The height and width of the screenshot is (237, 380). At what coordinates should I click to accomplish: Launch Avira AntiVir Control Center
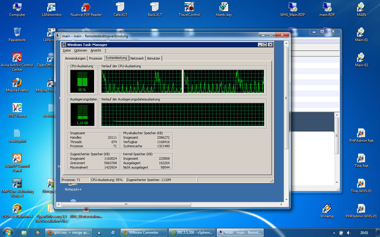(x=17, y=62)
